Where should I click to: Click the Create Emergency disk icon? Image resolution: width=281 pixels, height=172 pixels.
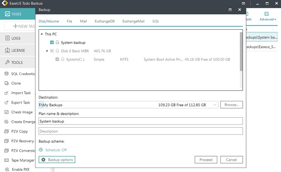coord(6,122)
